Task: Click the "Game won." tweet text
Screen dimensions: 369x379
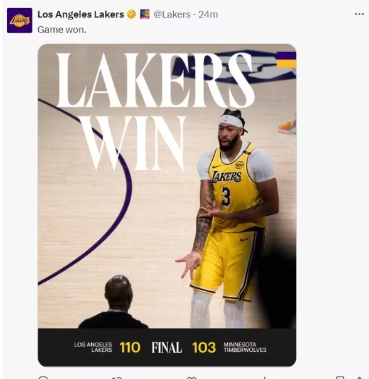Action: pos(62,29)
